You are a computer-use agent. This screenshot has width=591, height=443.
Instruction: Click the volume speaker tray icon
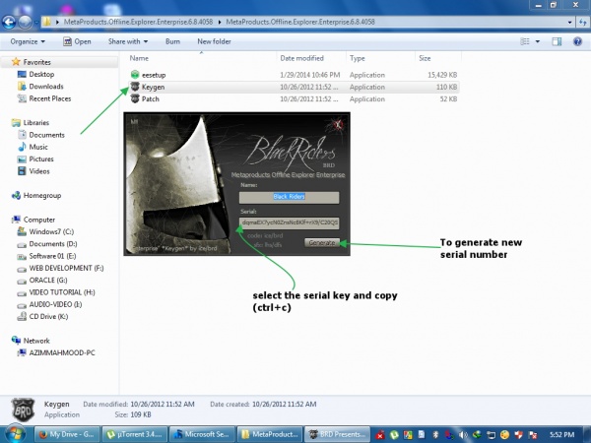tap(463, 435)
